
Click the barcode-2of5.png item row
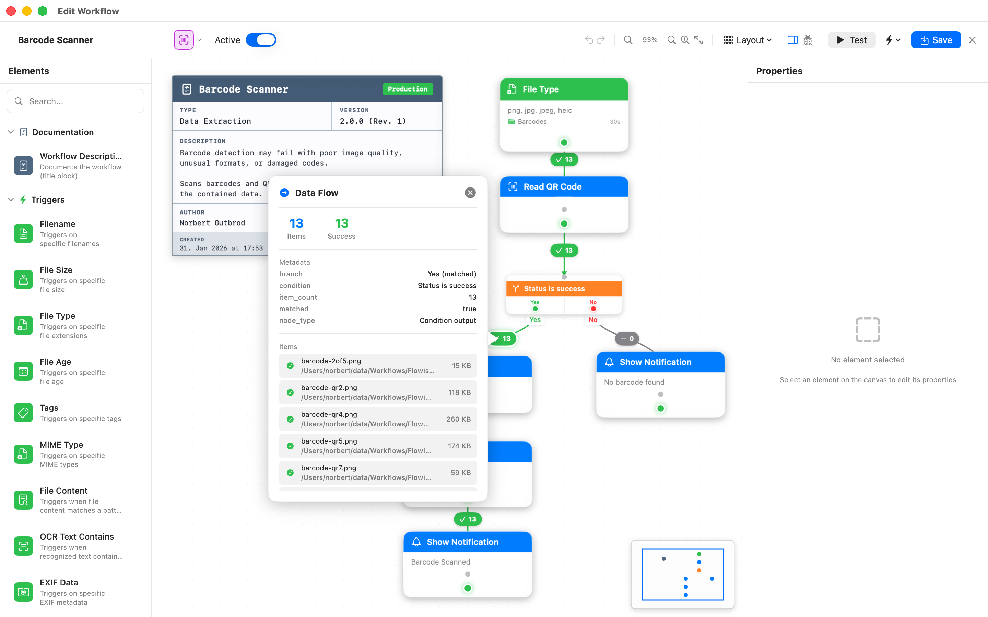coord(378,366)
